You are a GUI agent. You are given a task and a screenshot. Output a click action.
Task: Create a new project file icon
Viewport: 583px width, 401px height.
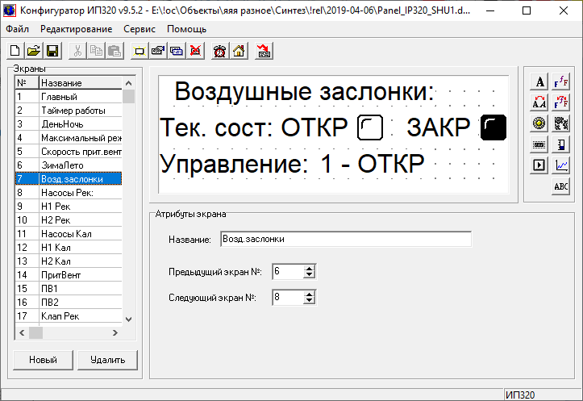pyautogui.click(x=15, y=51)
